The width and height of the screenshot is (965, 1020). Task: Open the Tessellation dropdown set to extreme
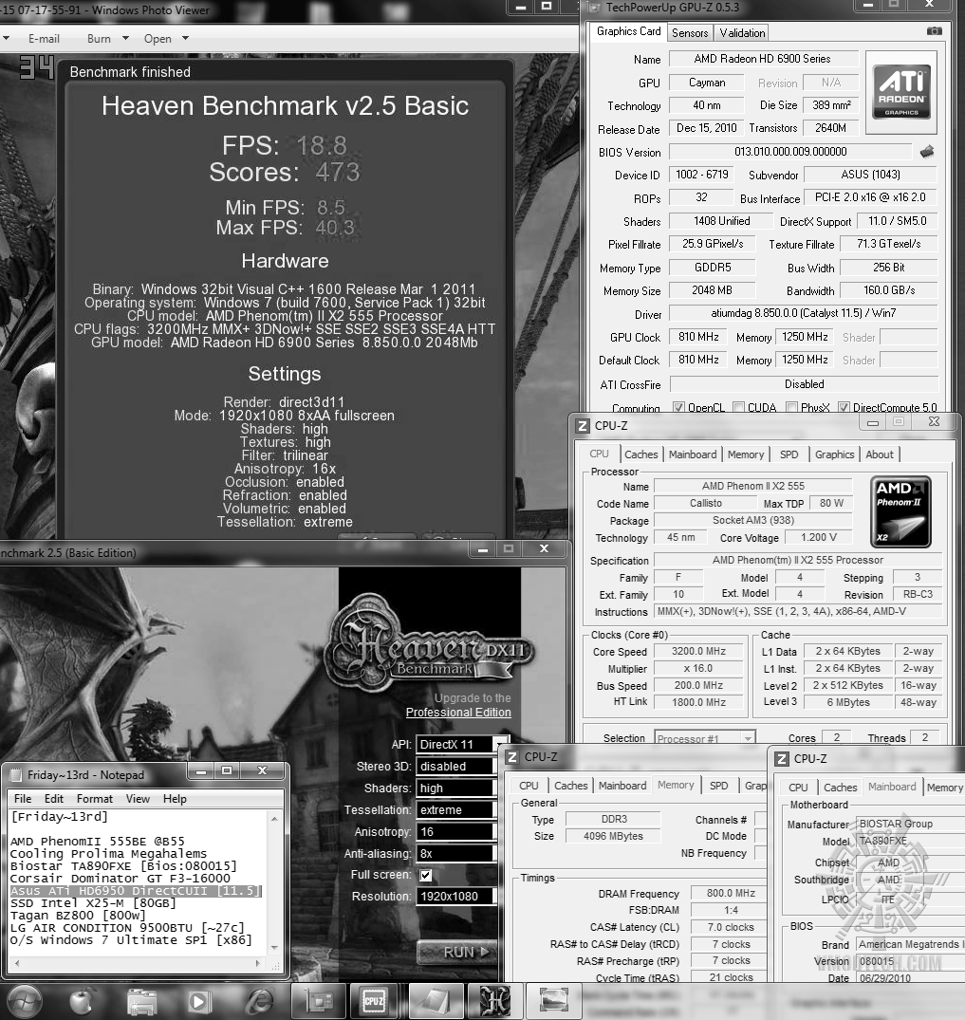tap(456, 810)
